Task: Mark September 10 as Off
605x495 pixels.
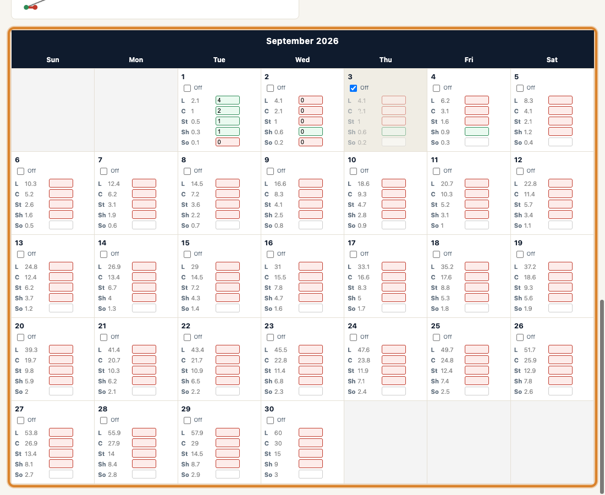Action: tap(354, 171)
